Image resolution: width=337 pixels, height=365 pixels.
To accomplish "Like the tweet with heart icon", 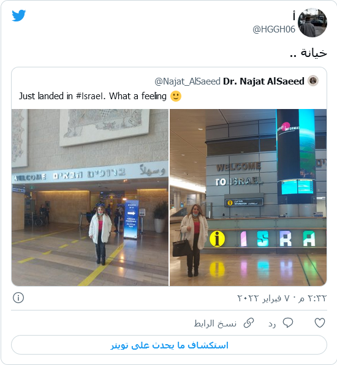I will click(x=320, y=323).
